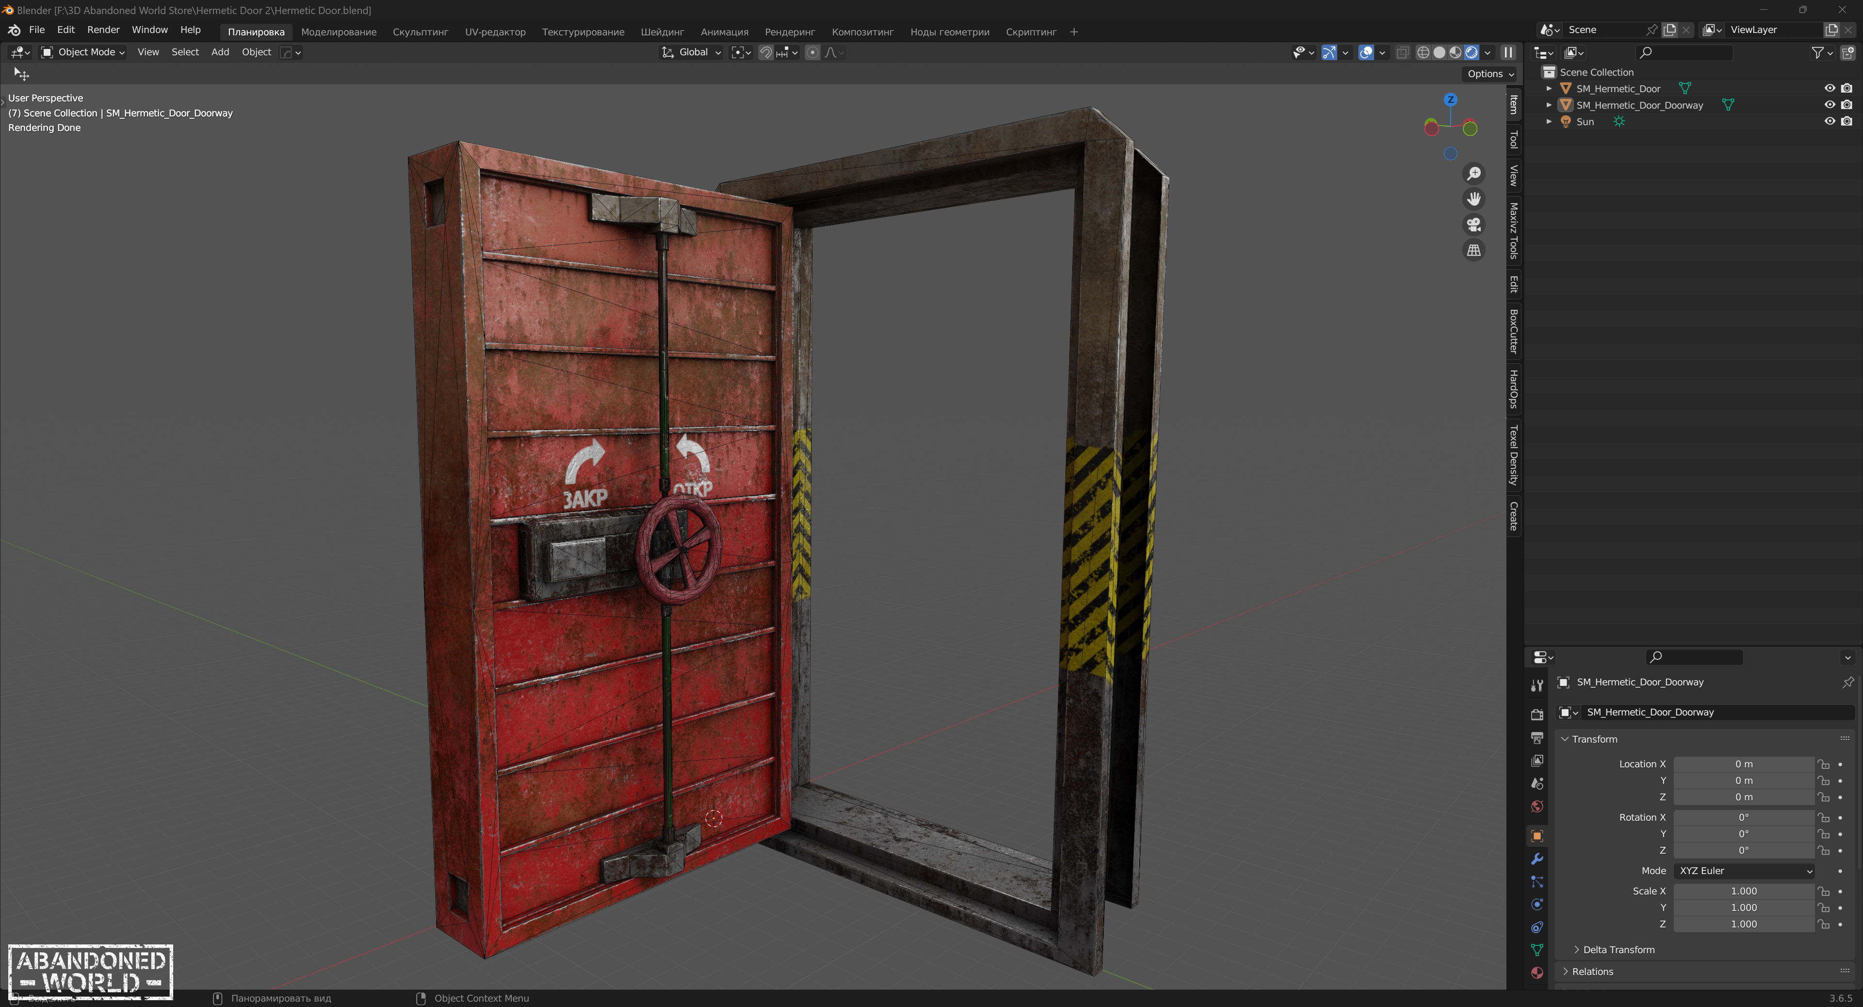This screenshot has width=1863, height=1007.
Task: Open the Physics properties tab
Action: 1537,904
